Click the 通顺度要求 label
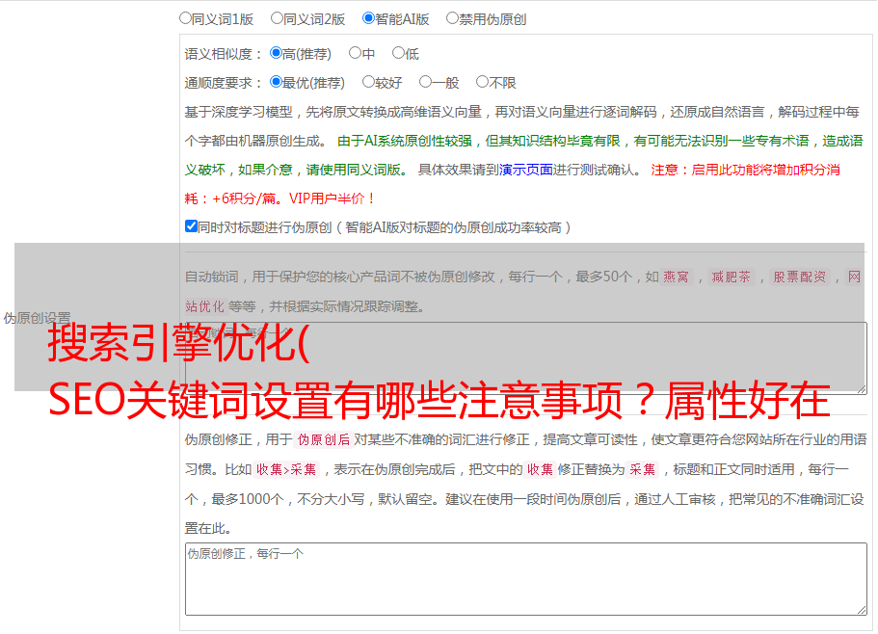This screenshot has height=634, width=878. [x=224, y=83]
